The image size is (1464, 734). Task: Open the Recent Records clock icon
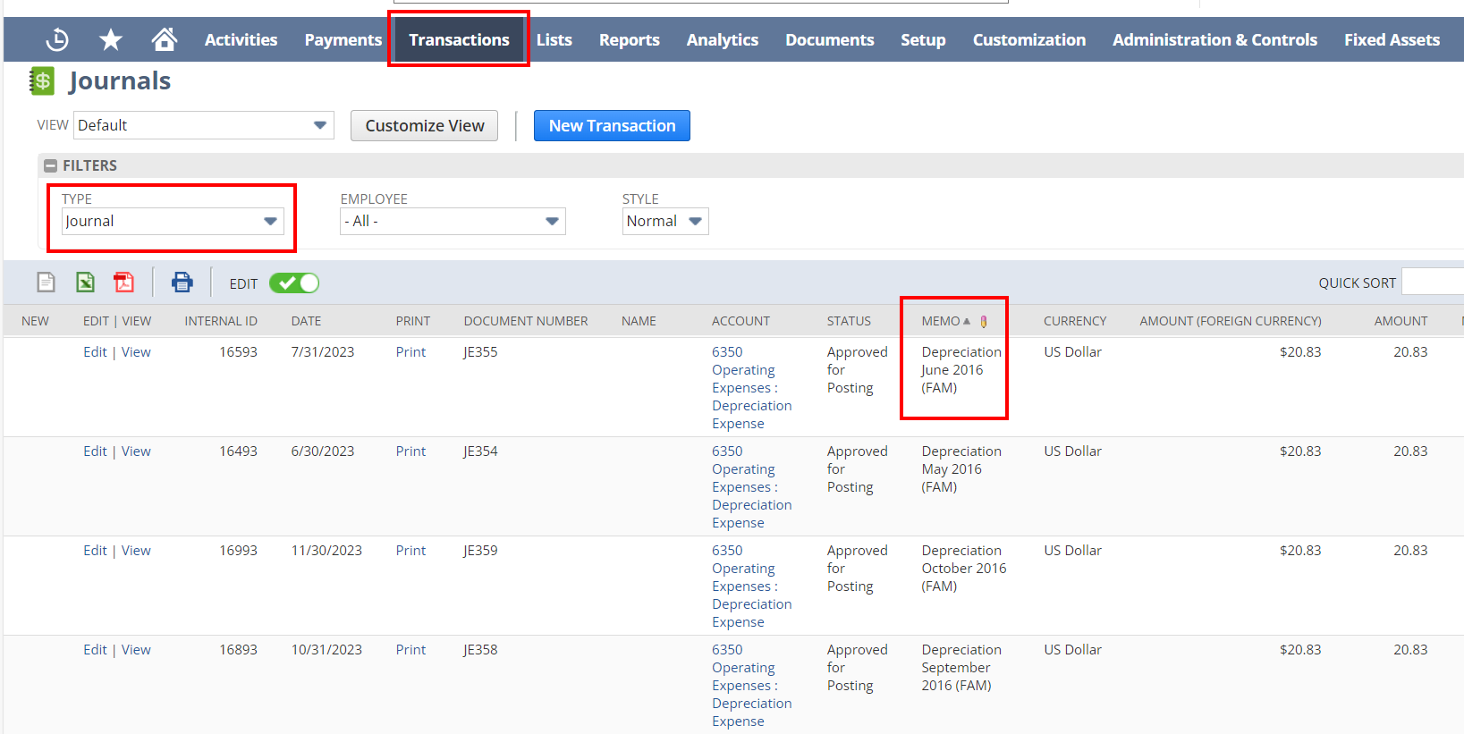point(57,39)
